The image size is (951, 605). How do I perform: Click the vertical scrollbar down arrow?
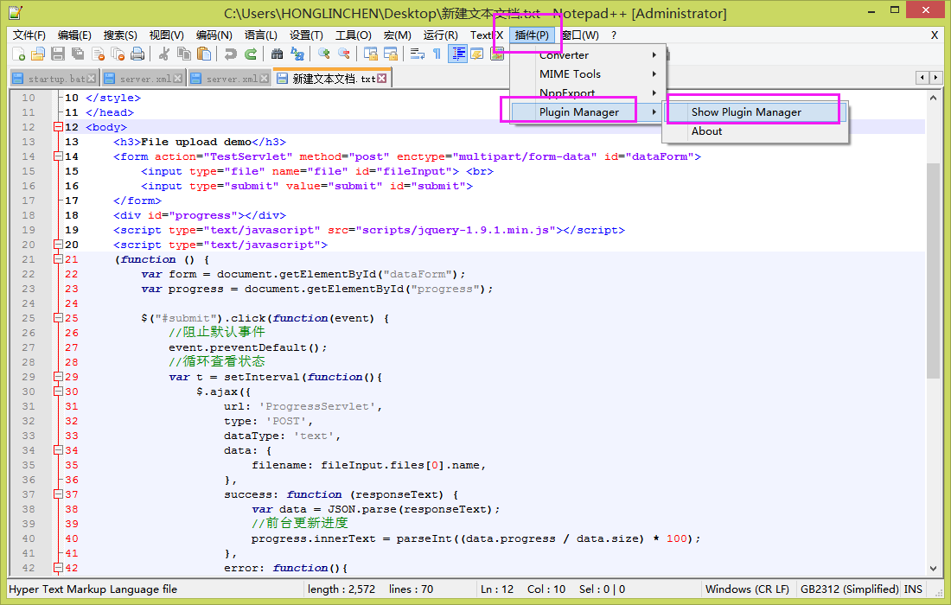(933, 569)
